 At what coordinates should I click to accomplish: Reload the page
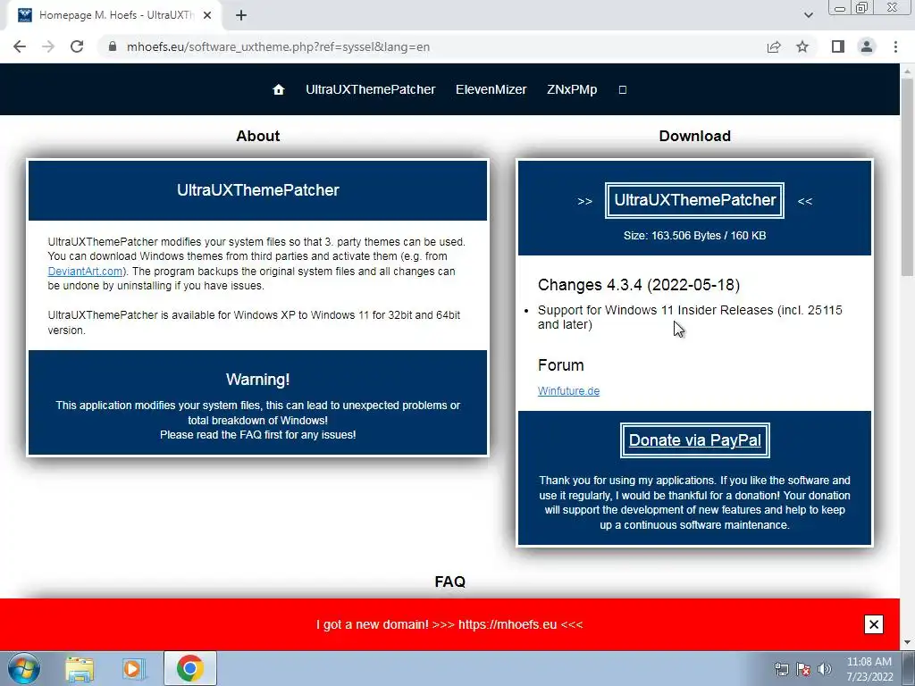77,46
